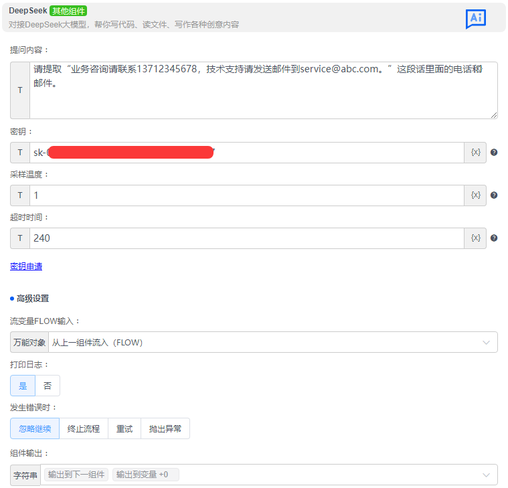Select 抛出异常 on error
Screen dimensions: 508x488
click(165, 428)
